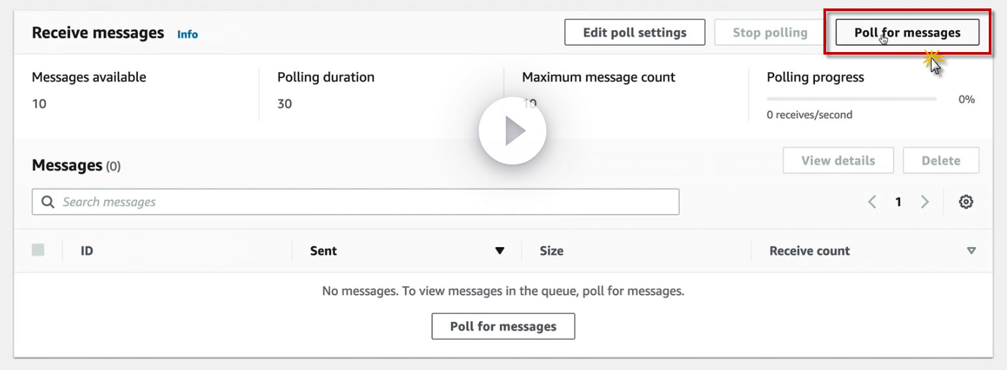This screenshot has height=370, width=1007.
Task: Click the Size column header
Action: pyautogui.click(x=551, y=251)
